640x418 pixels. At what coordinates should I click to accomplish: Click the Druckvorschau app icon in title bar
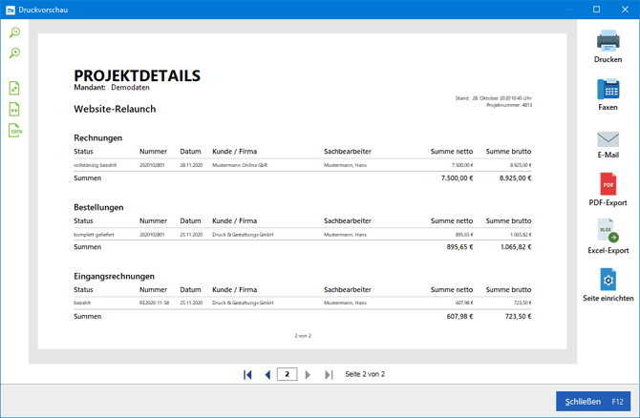10,10
